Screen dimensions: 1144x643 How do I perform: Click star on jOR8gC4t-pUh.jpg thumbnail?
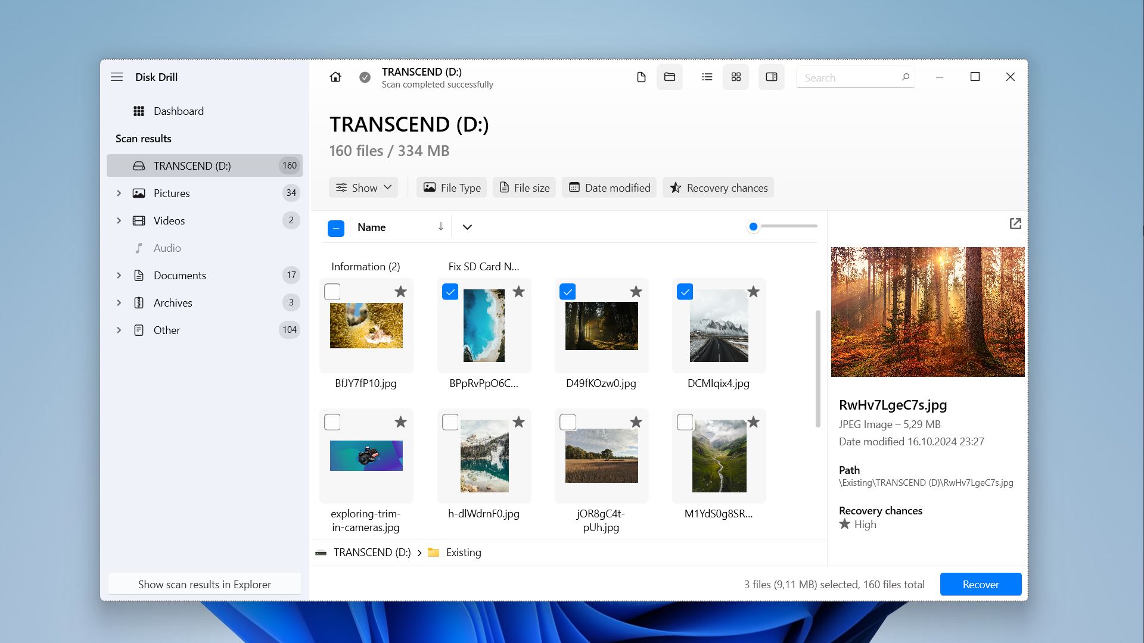tap(636, 422)
